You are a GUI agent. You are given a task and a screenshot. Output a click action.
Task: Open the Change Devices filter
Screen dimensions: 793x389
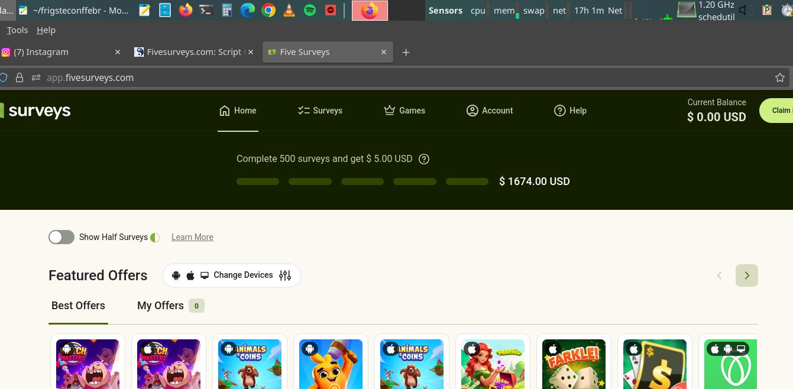click(x=232, y=275)
